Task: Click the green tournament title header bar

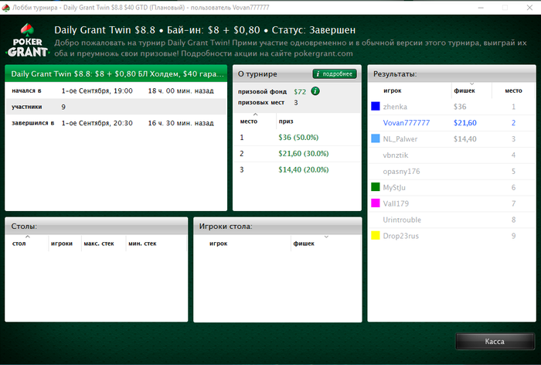Action: click(116, 73)
